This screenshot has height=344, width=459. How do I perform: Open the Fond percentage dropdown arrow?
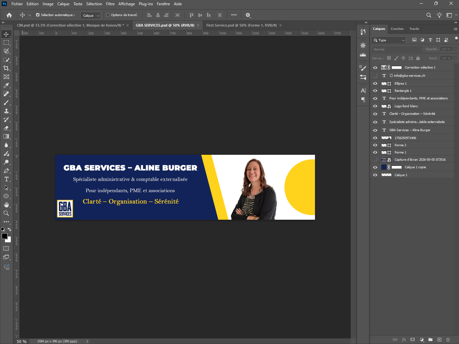tap(455, 58)
